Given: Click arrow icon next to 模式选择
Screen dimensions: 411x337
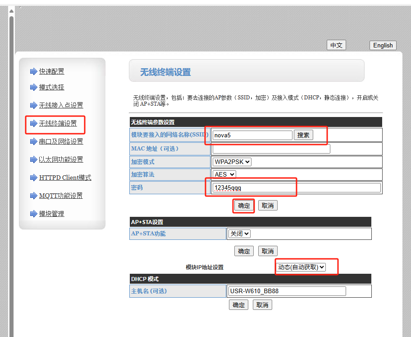Looking at the screenshot, I should pyautogui.click(x=33, y=87).
